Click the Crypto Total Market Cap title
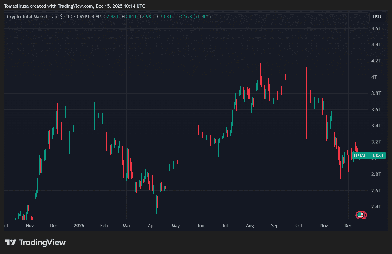The height and width of the screenshot is (254, 392). coord(33,17)
